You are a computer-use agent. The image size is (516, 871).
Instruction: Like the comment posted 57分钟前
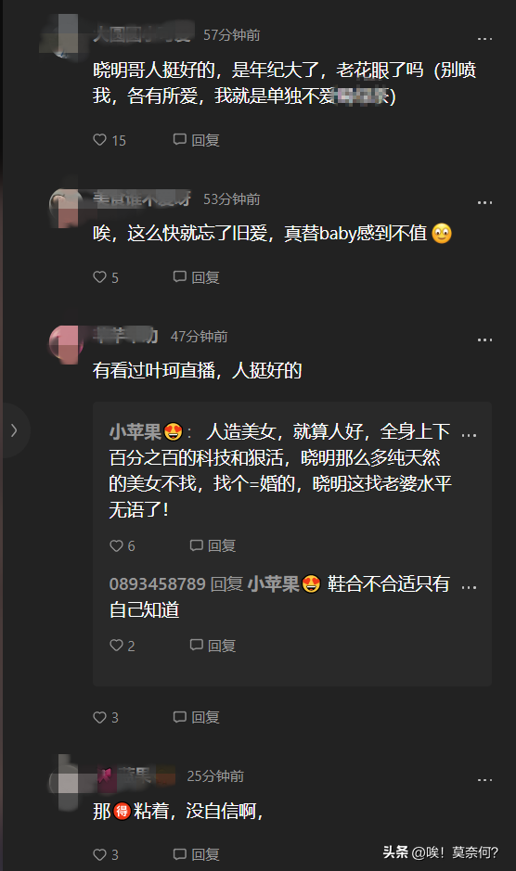coord(109,140)
